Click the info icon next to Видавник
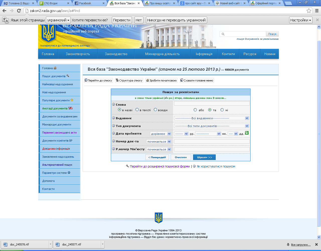Image resolution: width=321 pixels, height=251 pixels. (113, 118)
